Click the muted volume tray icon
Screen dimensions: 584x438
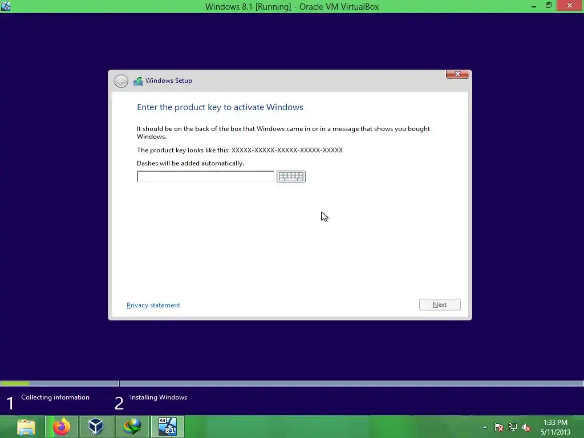pyautogui.click(x=526, y=427)
